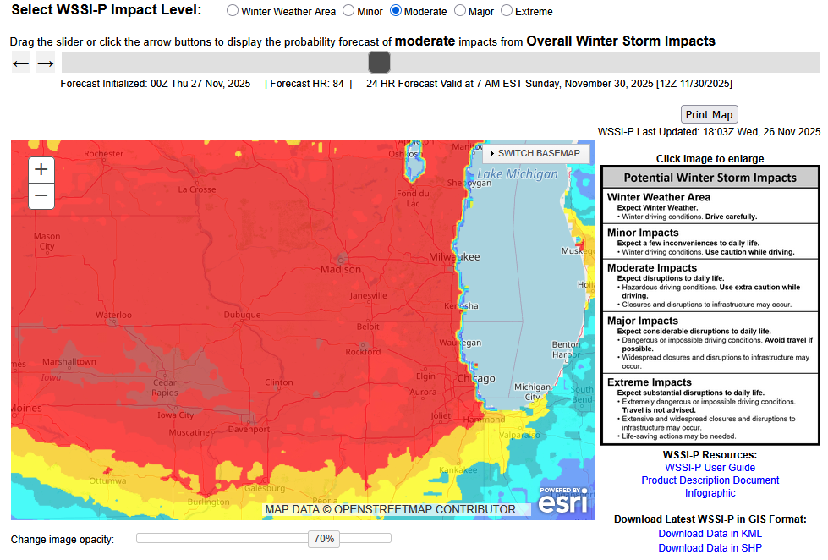Viewport: 828px width, 560px height.
Task: Expand the Switch Basemap menu
Action: (x=536, y=153)
